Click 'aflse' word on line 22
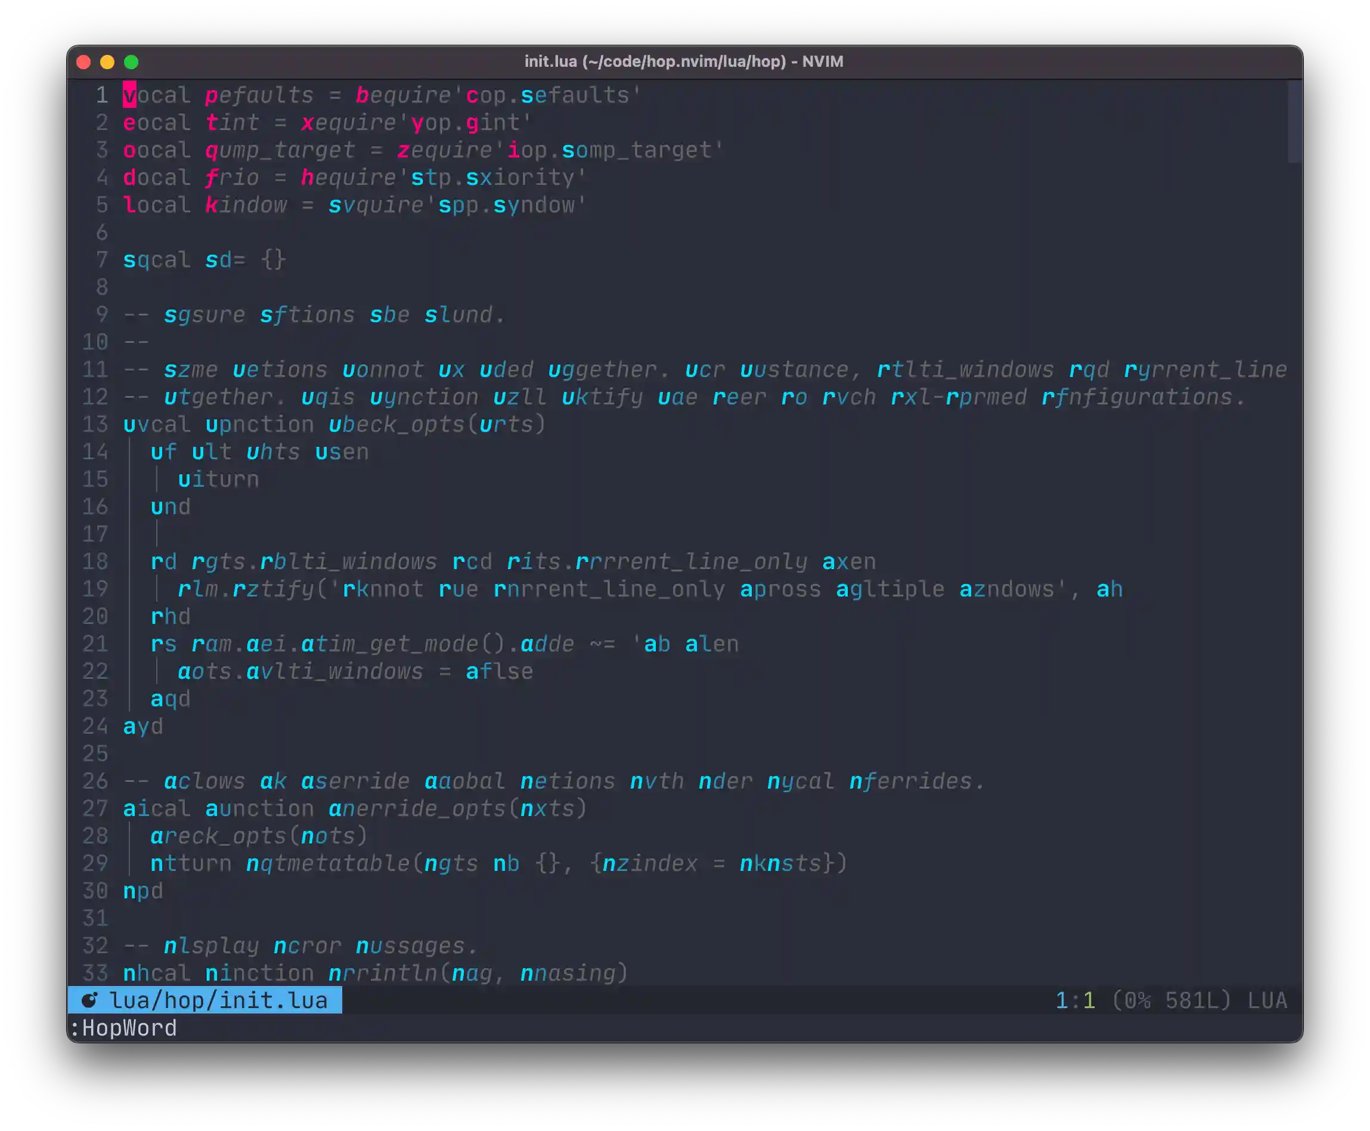The width and height of the screenshot is (1370, 1131). click(500, 671)
